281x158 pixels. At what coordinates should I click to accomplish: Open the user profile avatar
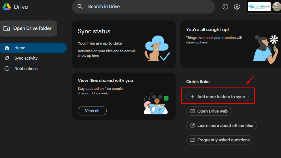point(276,7)
